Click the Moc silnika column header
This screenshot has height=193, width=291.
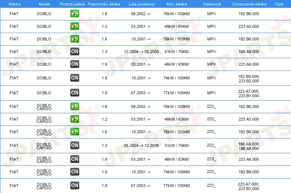coord(176,4)
